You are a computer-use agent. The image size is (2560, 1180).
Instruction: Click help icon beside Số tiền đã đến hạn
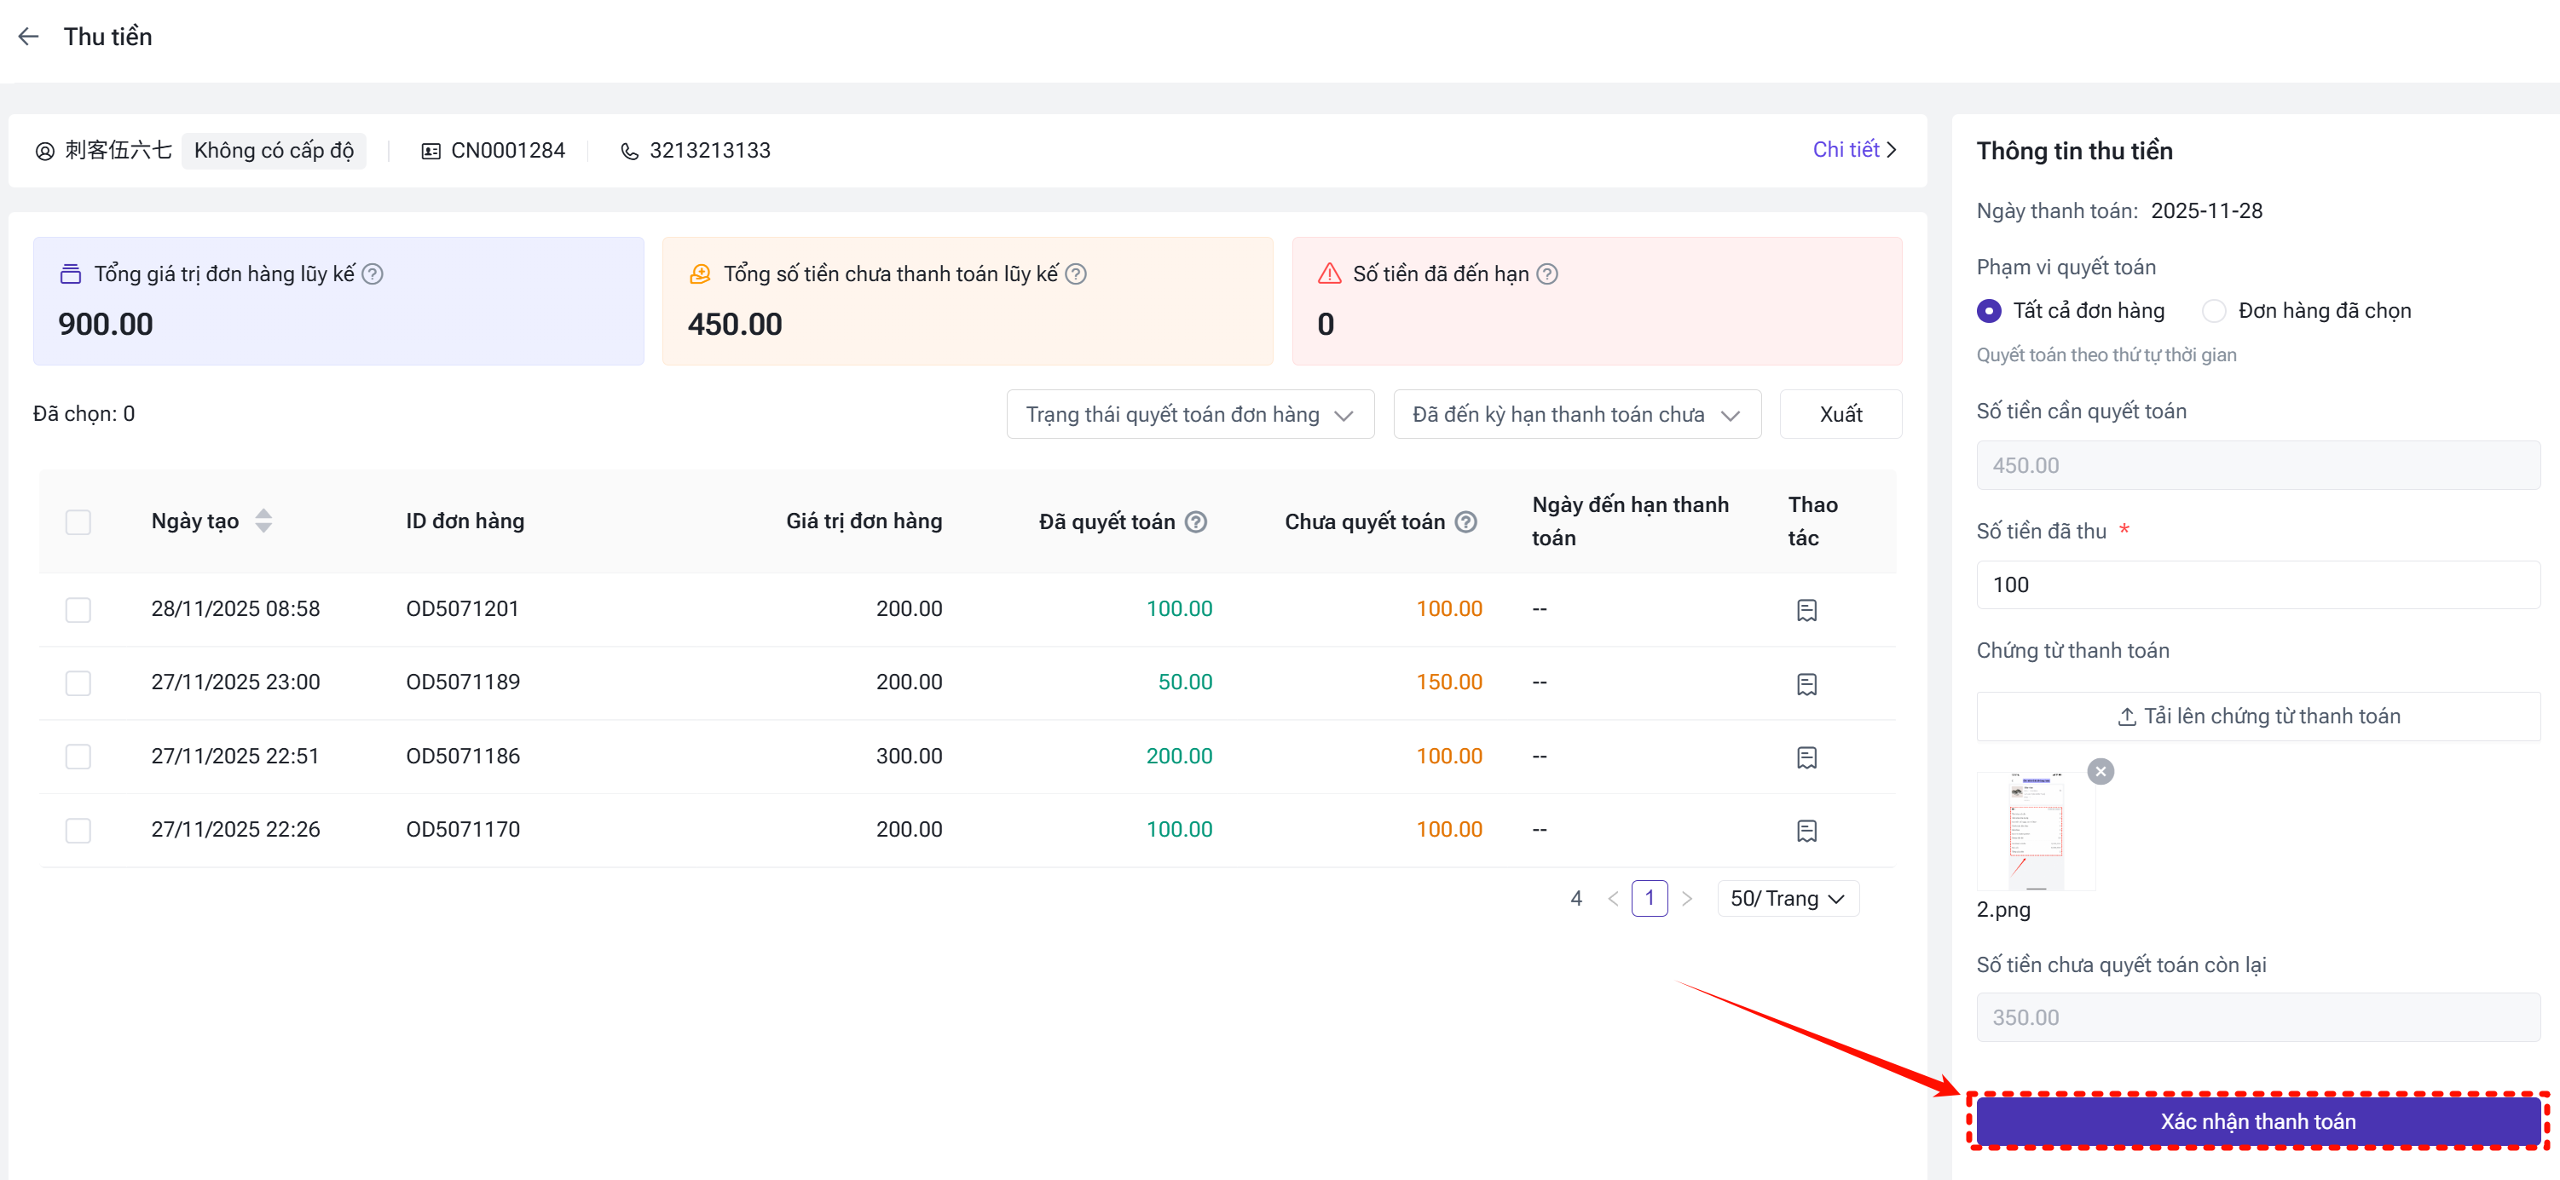1546,274
